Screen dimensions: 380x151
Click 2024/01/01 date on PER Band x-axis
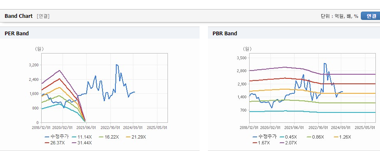click(x=133, y=127)
